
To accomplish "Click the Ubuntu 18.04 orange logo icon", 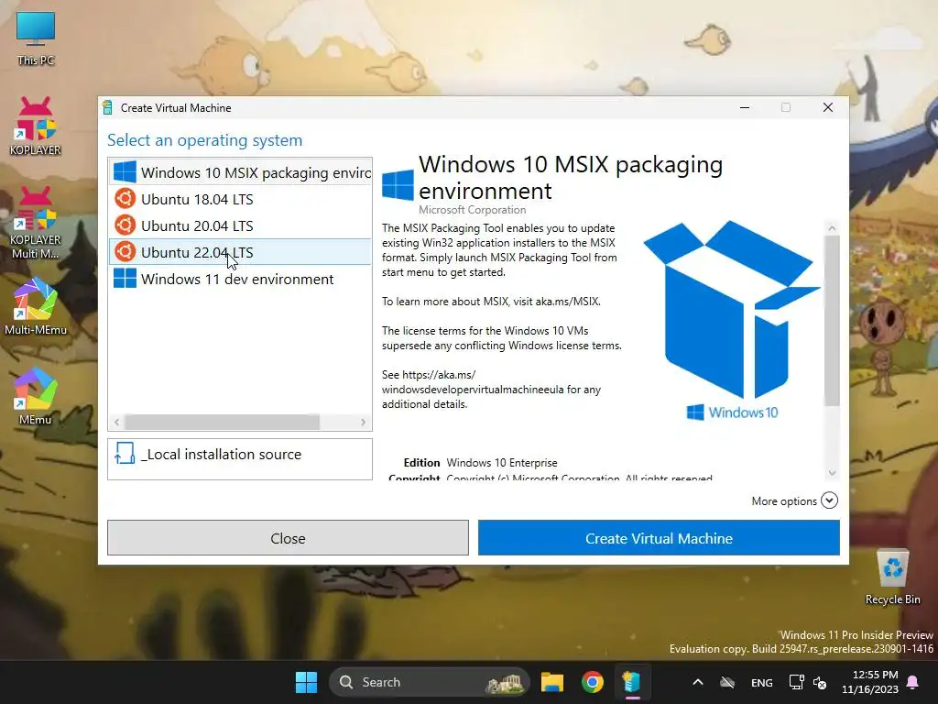I will pos(125,199).
